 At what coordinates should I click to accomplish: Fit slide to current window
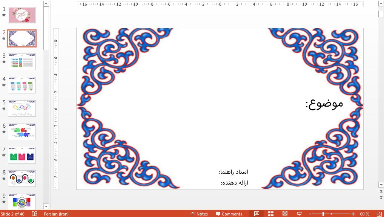point(378,214)
